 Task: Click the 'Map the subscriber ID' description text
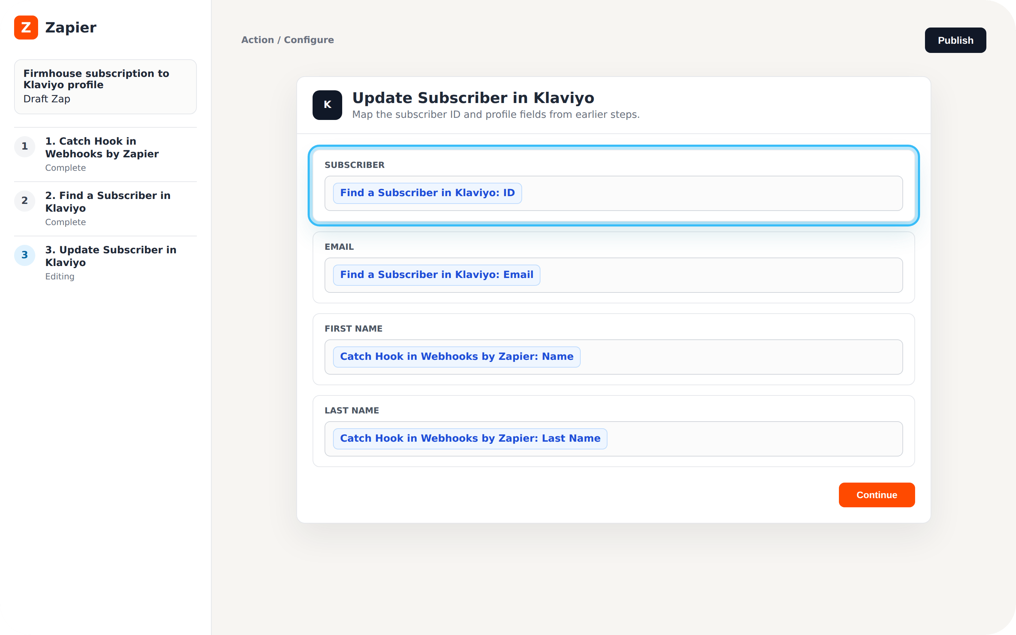click(496, 115)
